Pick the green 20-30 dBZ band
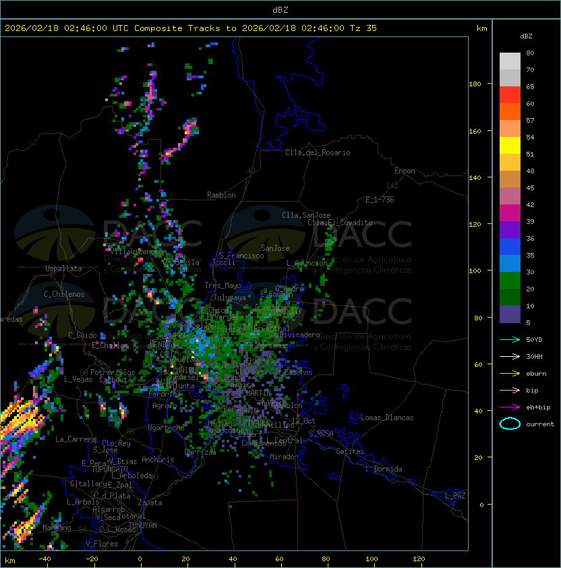 pos(510,281)
